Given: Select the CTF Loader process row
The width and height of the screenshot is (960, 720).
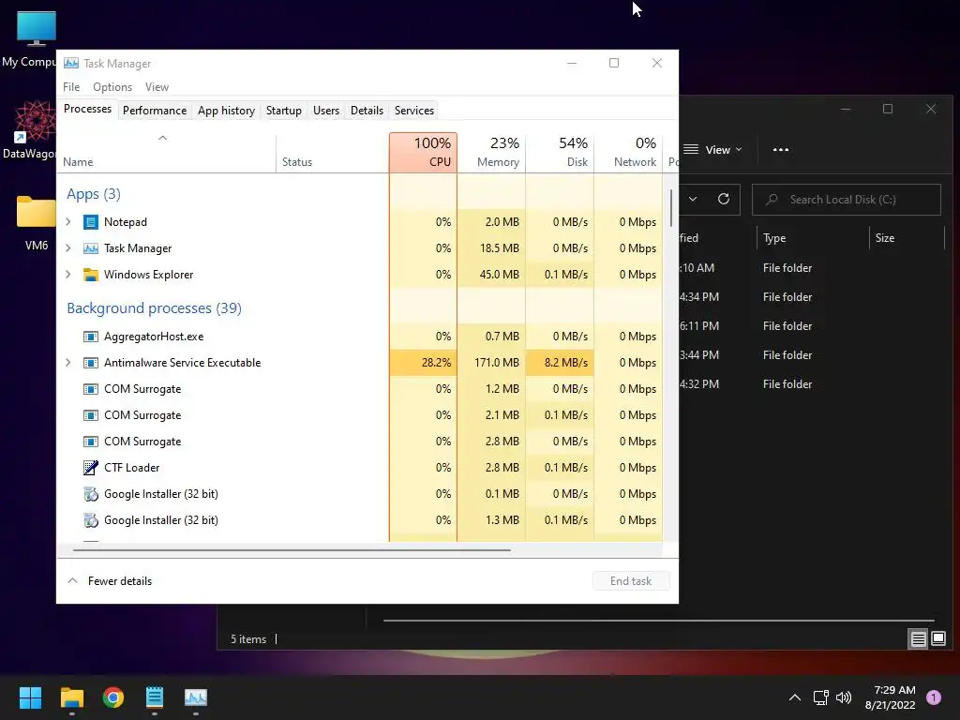Looking at the screenshot, I should (360, 468).
